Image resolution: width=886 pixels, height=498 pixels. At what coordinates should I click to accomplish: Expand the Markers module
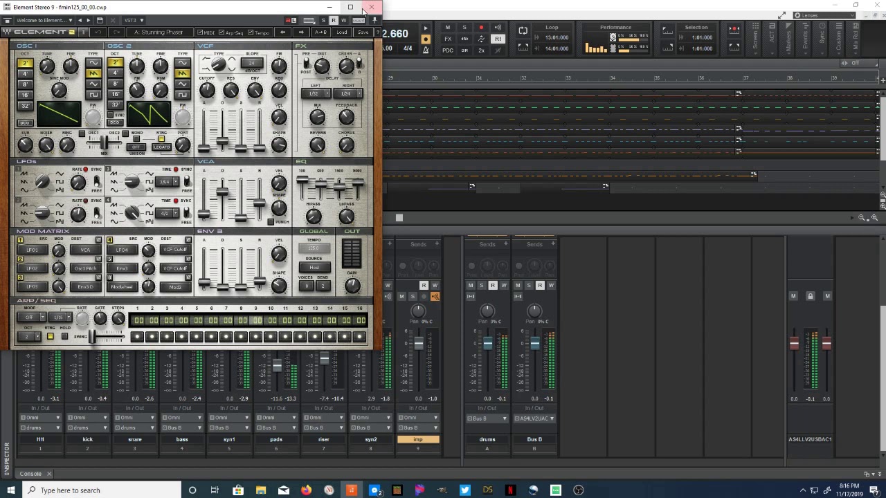tap(788, 39)
